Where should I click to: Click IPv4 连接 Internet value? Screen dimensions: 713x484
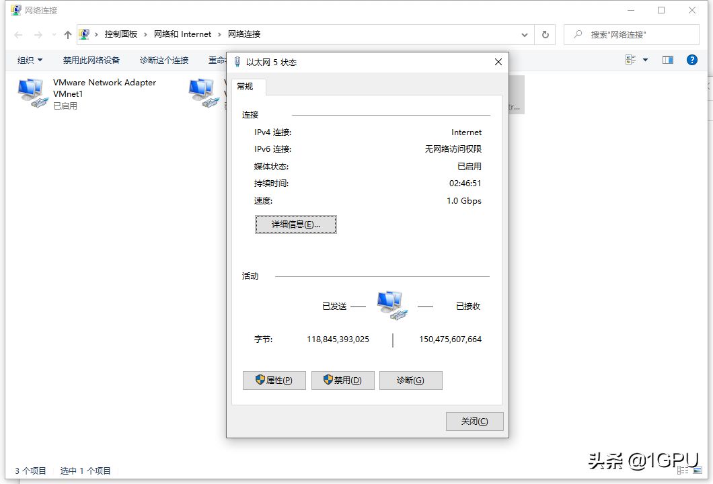click(466, 132)
